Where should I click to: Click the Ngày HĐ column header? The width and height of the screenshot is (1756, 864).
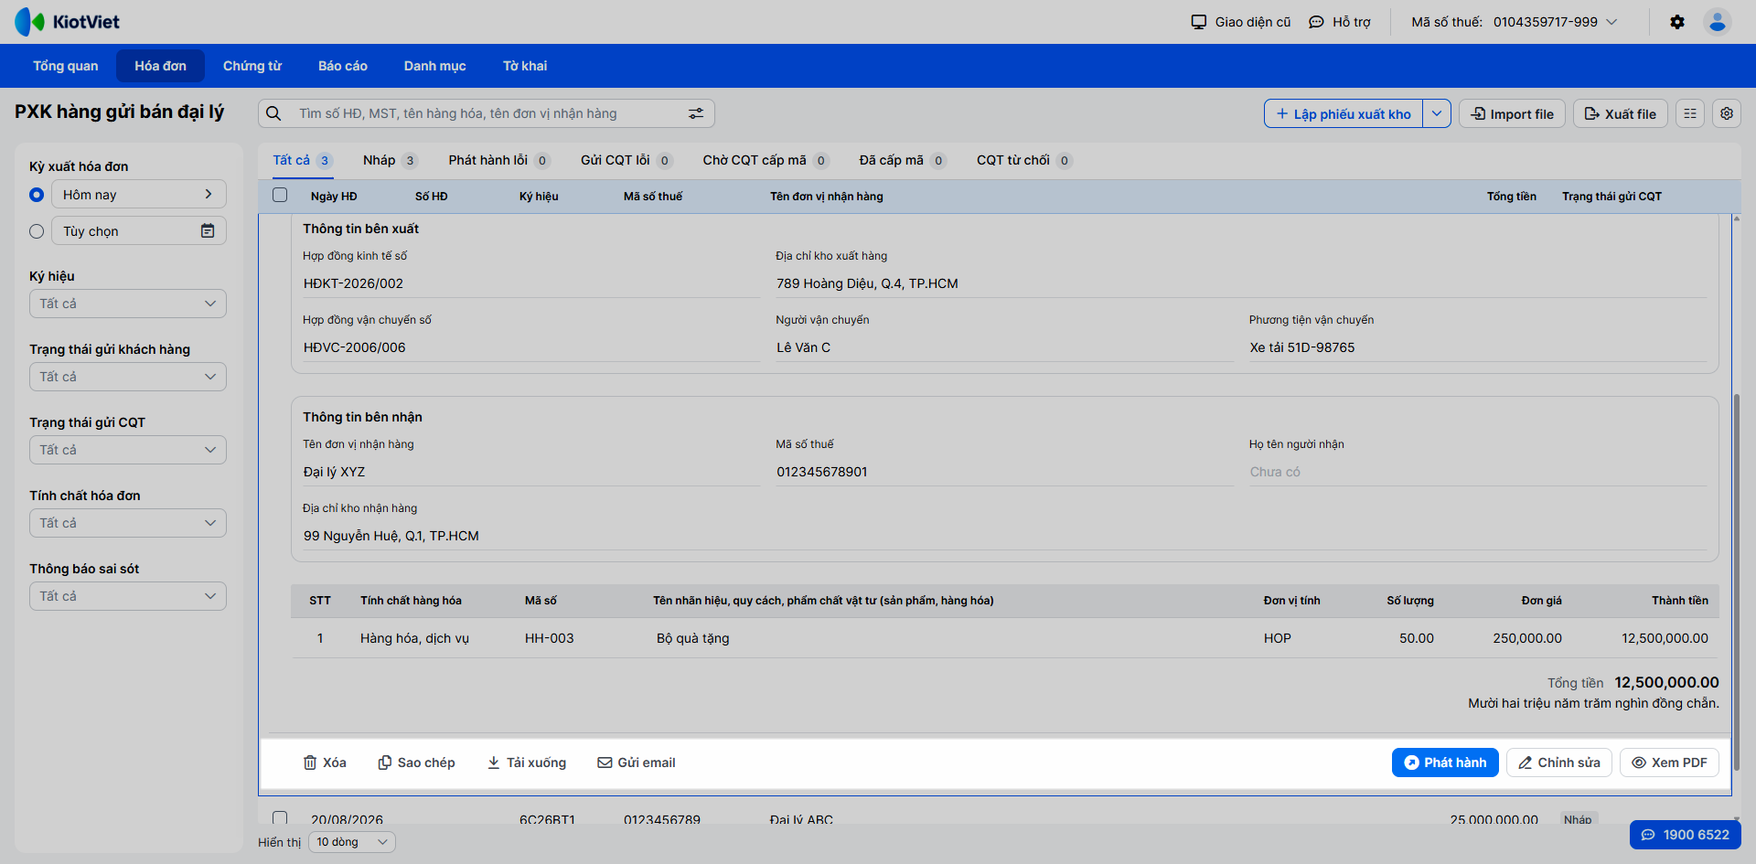(334, 197)
